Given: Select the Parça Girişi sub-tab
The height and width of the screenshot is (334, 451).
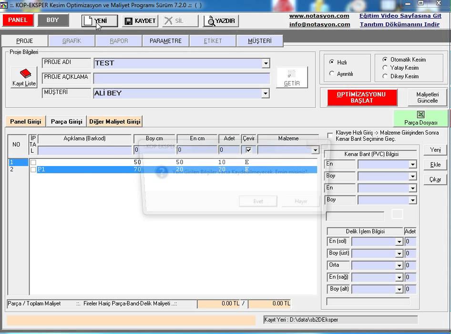Looking at the screenshot, I should tap(66, 122).
